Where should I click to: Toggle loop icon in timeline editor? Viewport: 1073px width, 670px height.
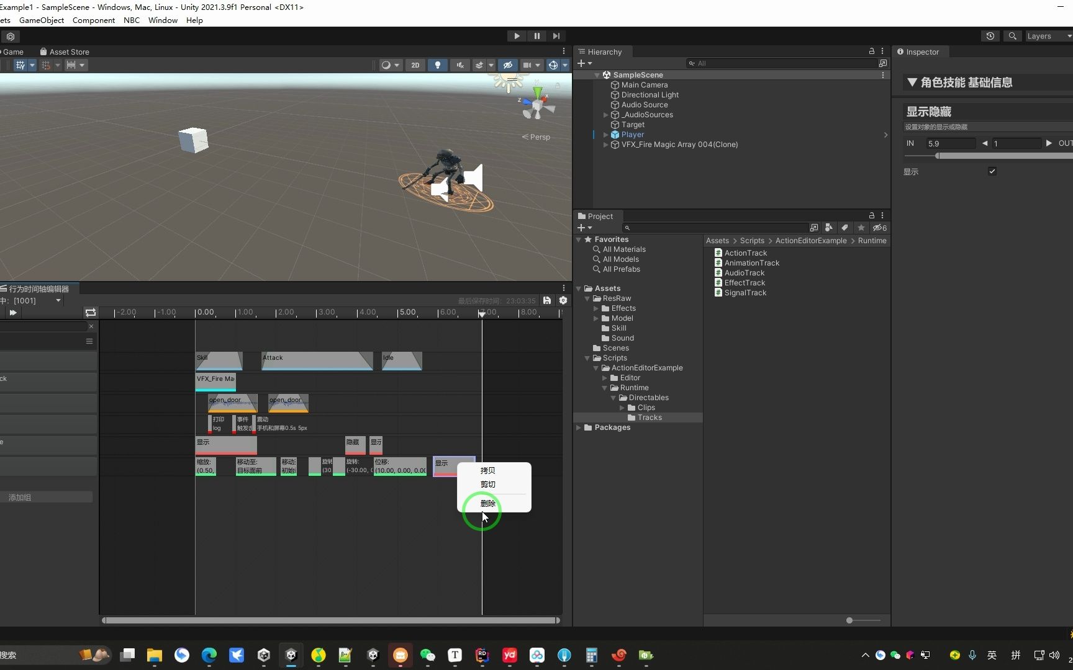tap(91, 313)
